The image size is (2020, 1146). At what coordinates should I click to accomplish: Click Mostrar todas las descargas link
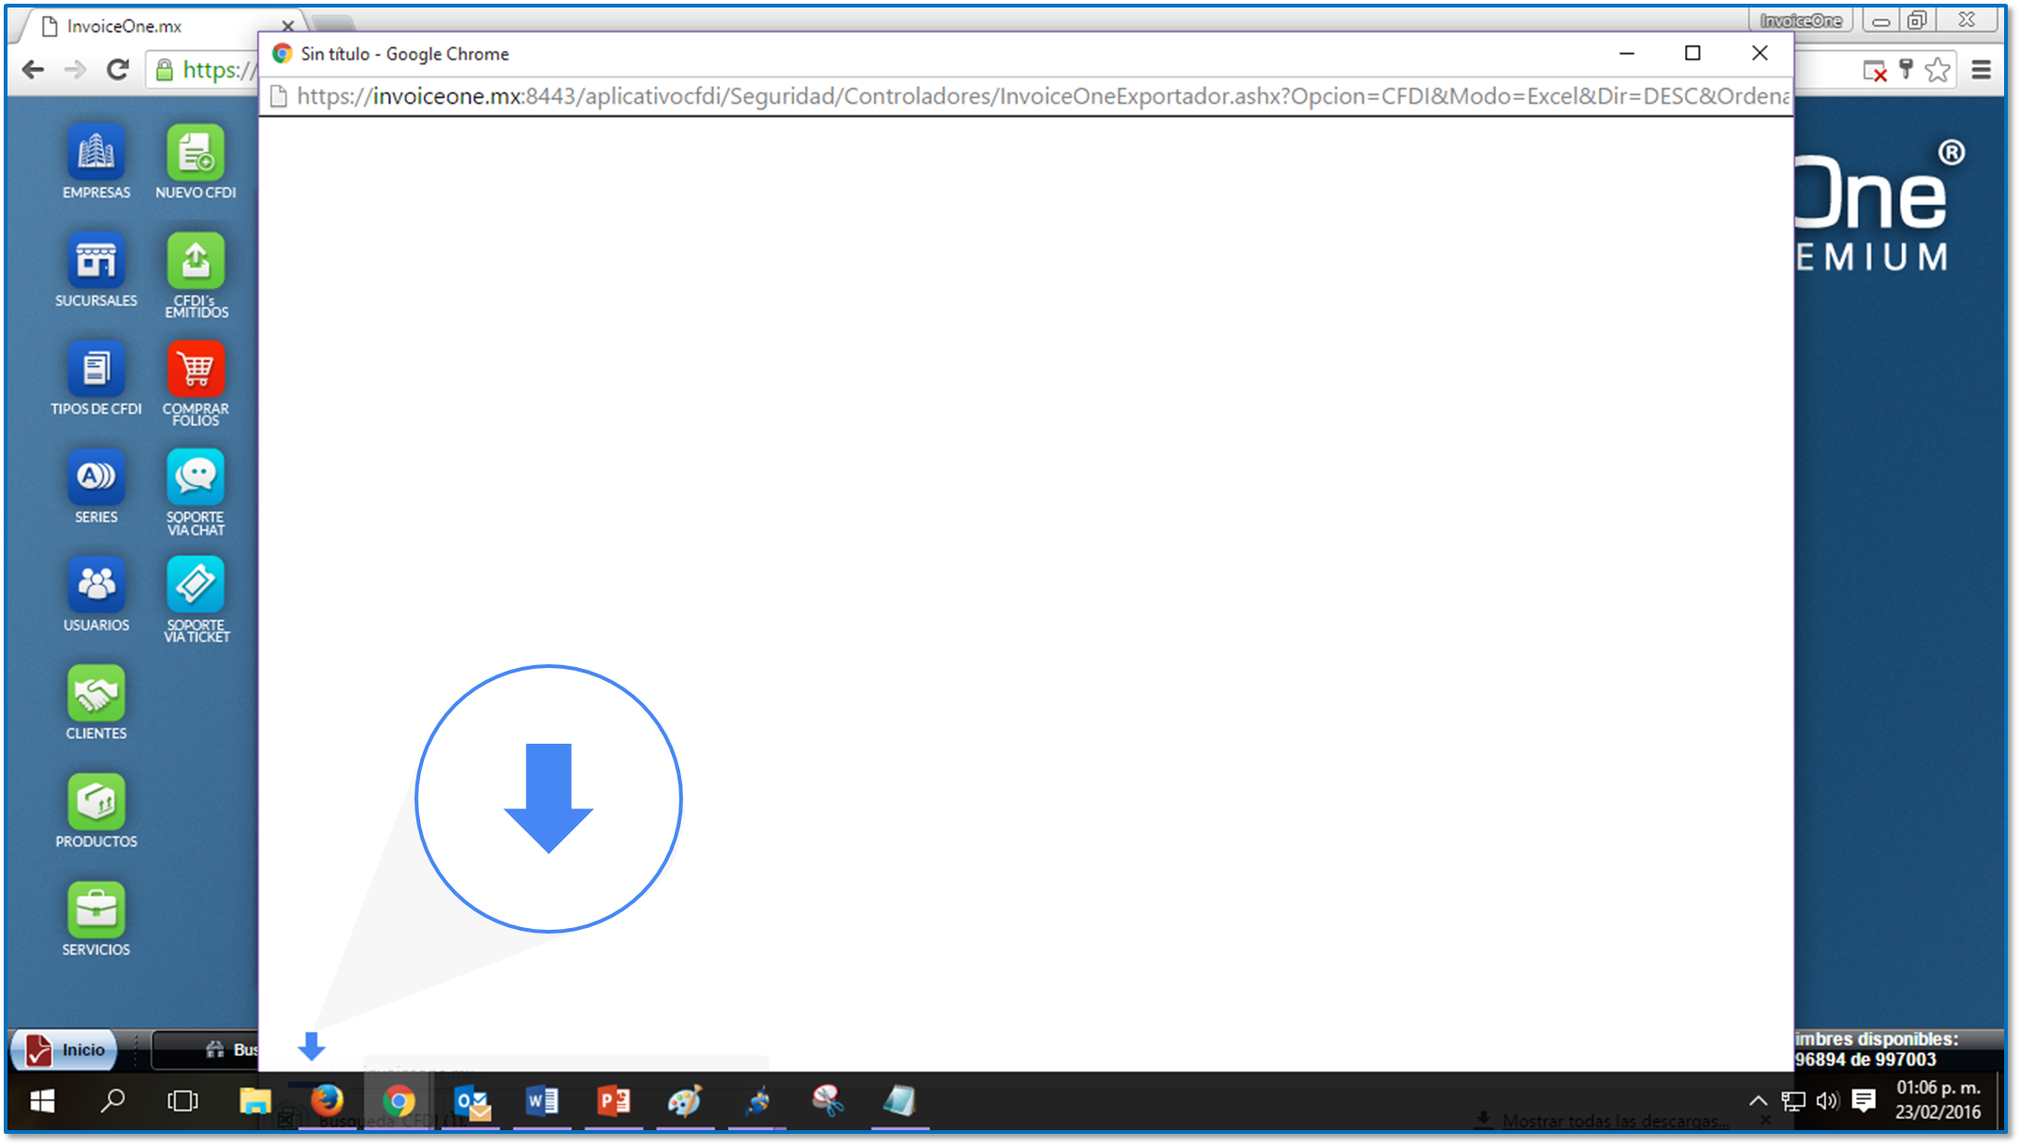[1614, 1120]
